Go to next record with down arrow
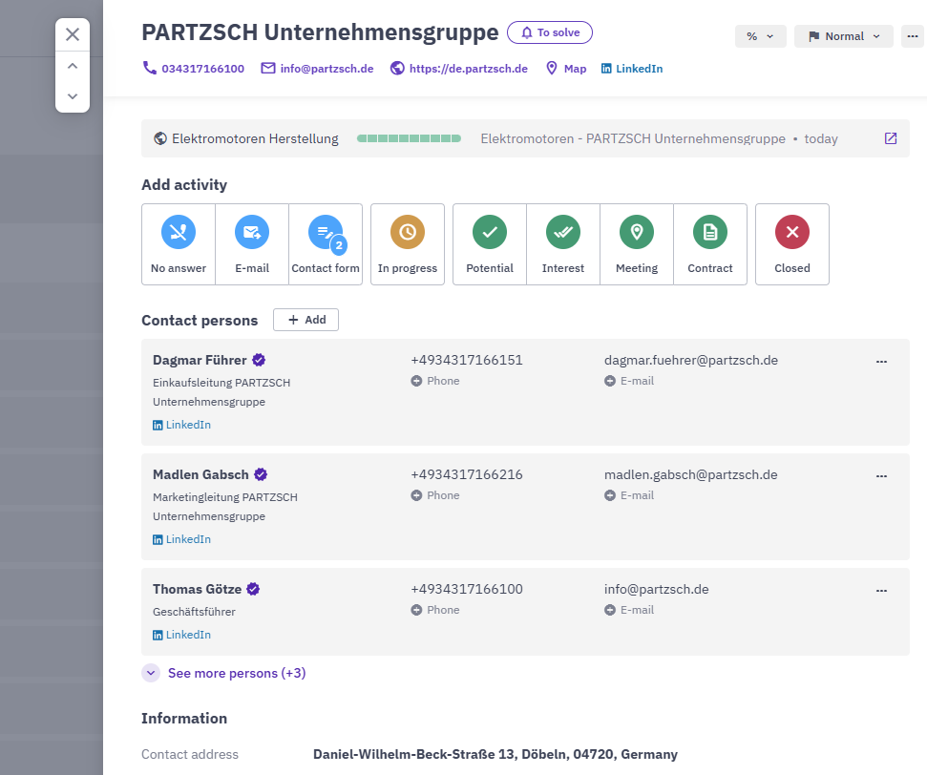Viewport: 927px width, 775px height. point(73,96)
